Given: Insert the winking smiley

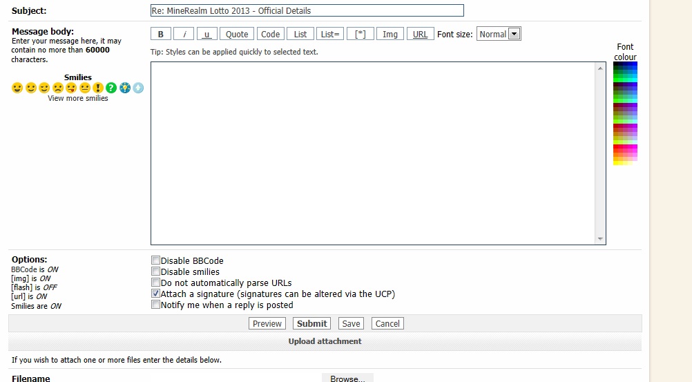Looking at the screenshot, I should coord(44,88).
